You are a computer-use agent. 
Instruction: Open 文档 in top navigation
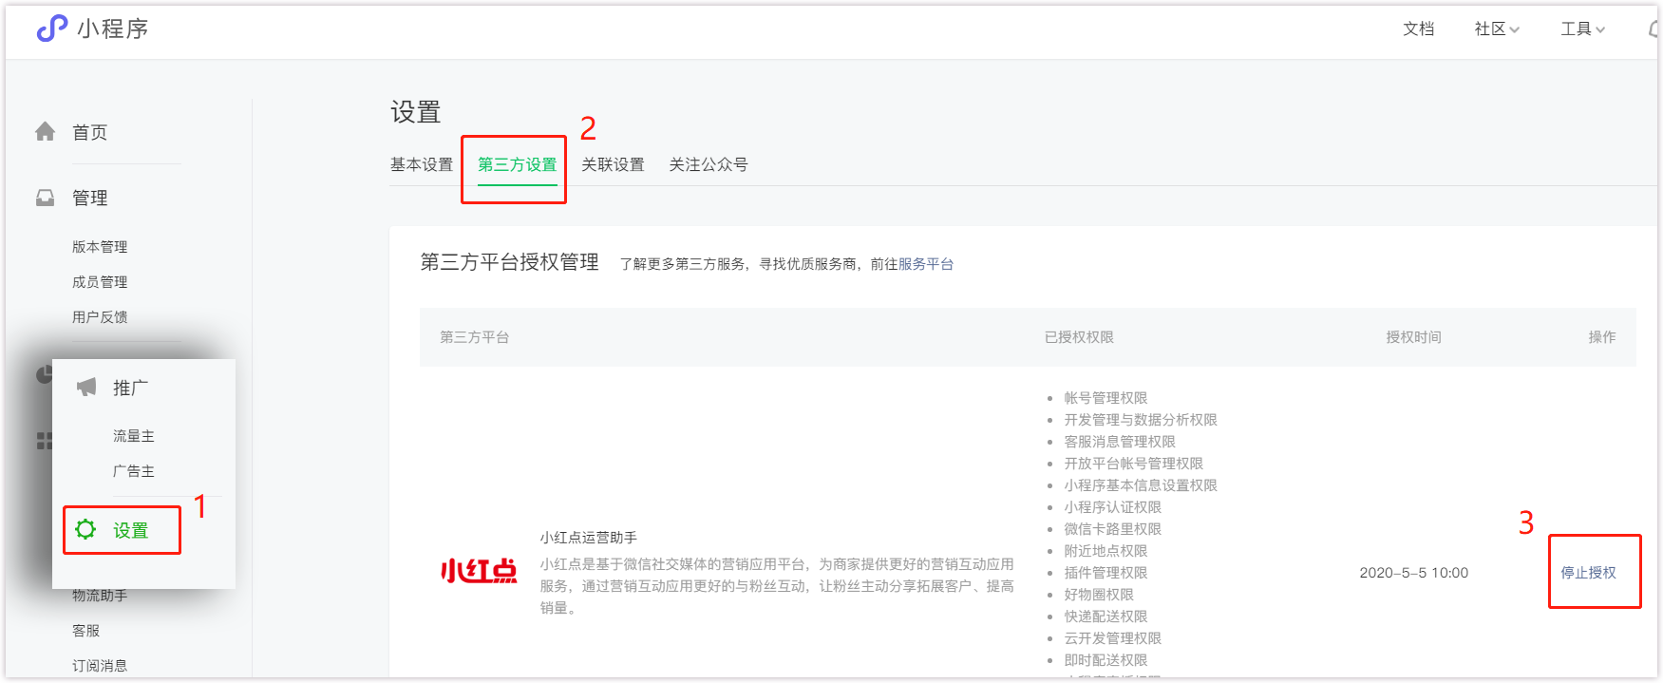point(1418,28)
